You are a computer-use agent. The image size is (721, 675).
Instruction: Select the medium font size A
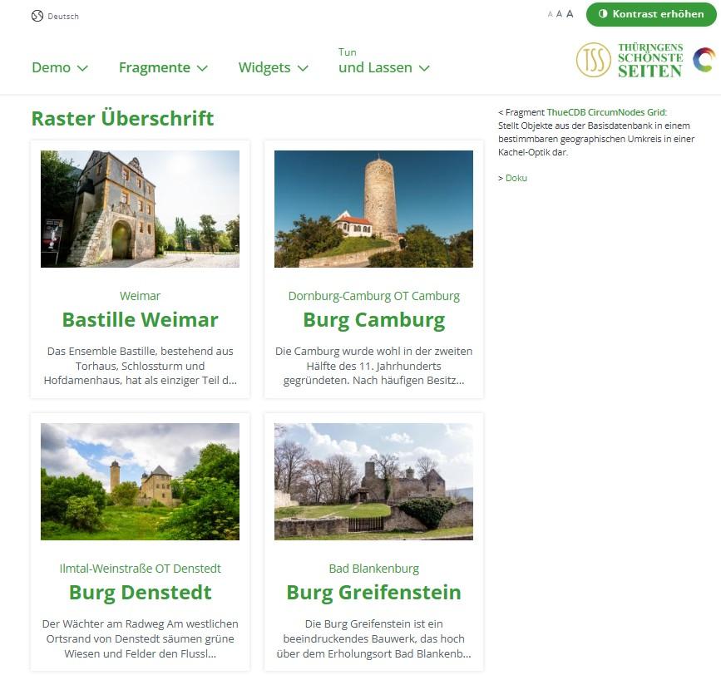coord(559,14)
